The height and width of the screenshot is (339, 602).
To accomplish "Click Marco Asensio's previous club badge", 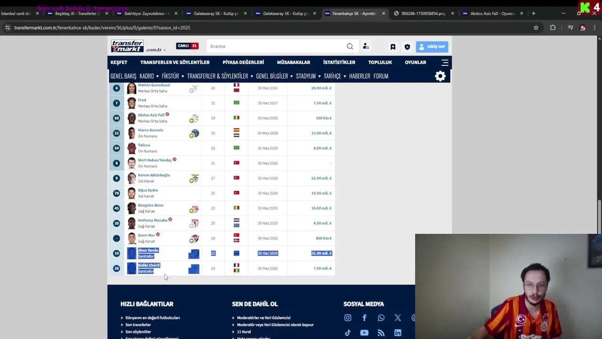I will coord(194,133).
